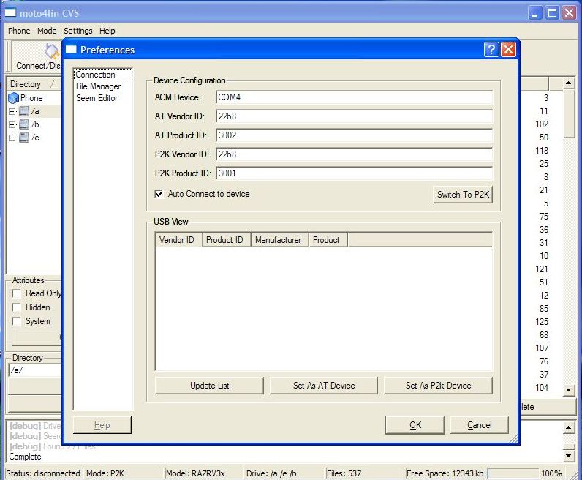Click the P2K Product ID field
The image size is (582, 480).
(x=355, y=173)
